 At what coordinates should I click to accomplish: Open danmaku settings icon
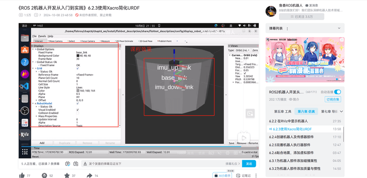tap(76, 163)
